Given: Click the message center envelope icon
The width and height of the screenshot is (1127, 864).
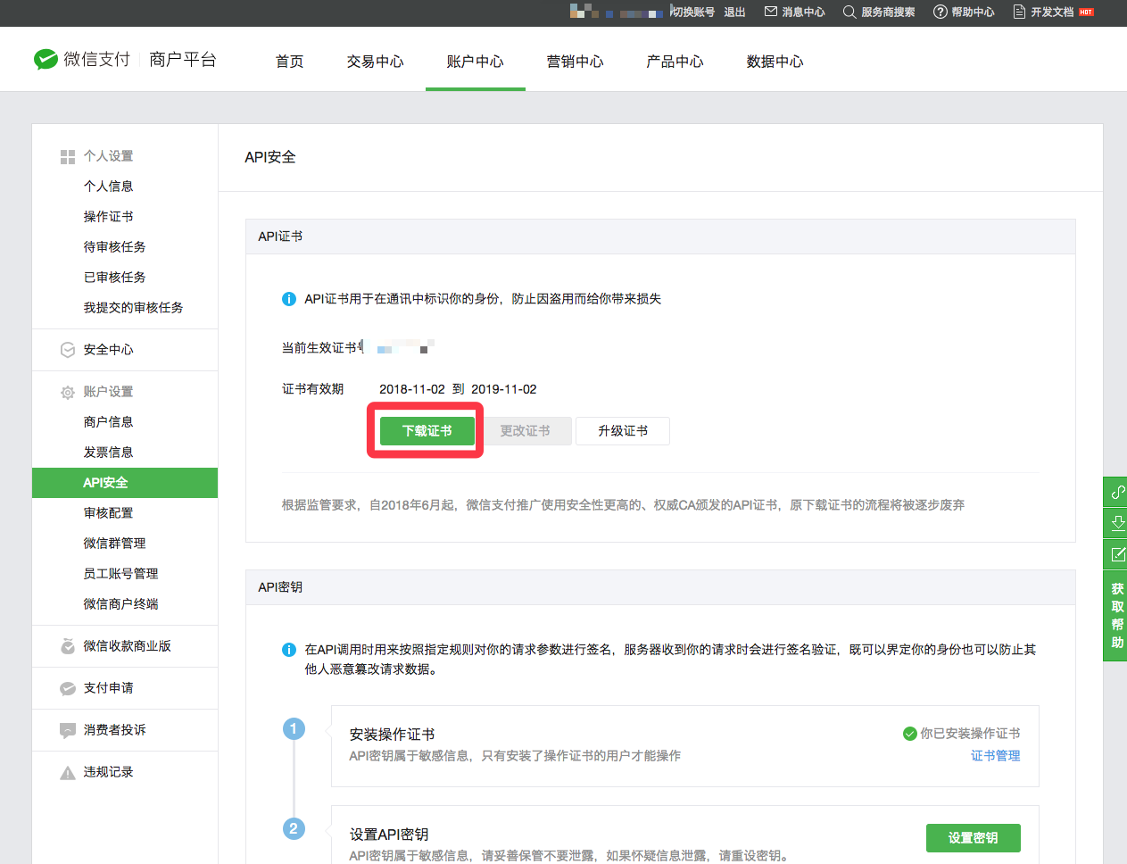Looking at the screenshot, I should [771, 12].
